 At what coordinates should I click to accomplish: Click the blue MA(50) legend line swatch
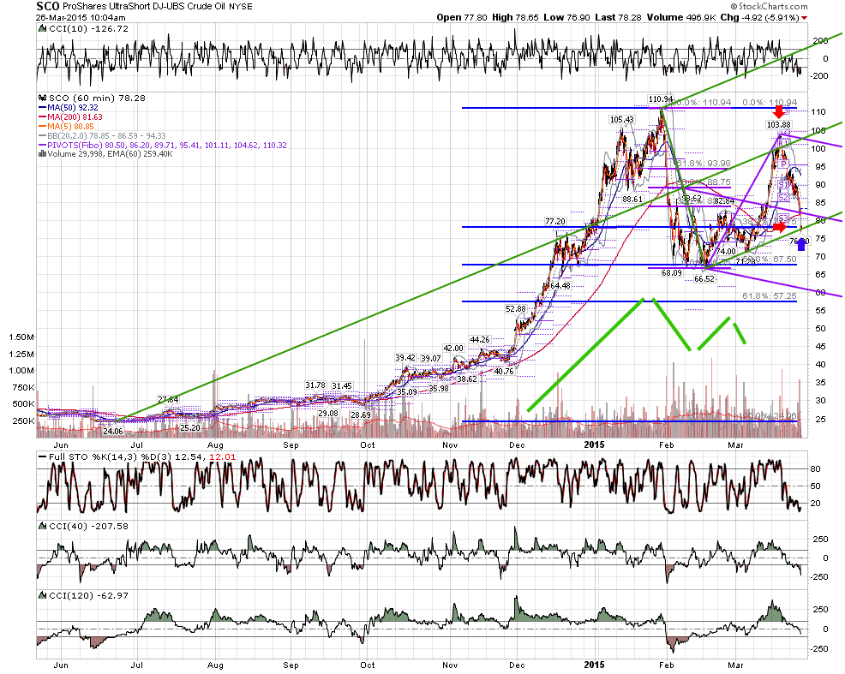click(x=43, y=108)
